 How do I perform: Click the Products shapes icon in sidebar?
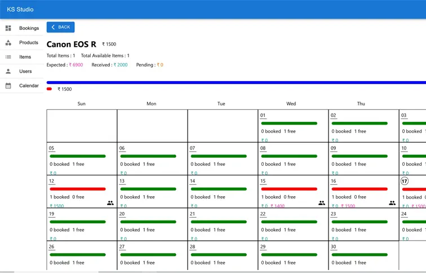click(x=8, y=42)
